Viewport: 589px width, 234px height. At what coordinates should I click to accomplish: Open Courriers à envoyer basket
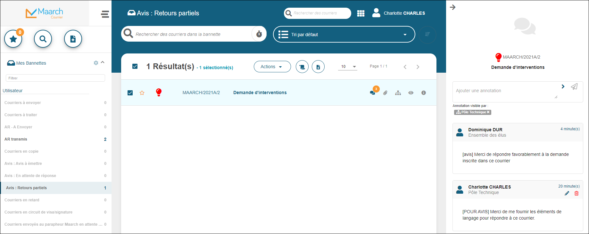(56, 103)
